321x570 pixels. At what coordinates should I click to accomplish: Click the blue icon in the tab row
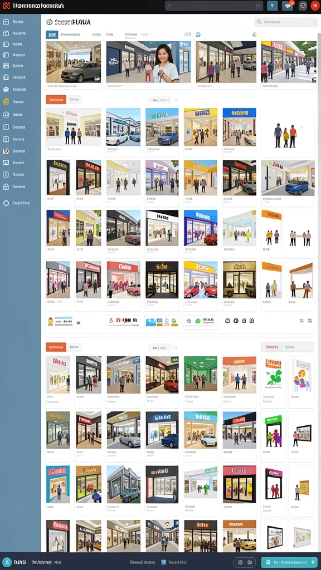pos(198,35)
